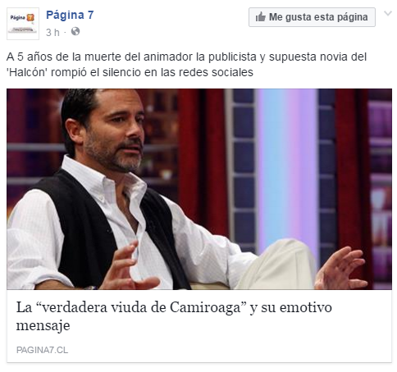
Task: Click the word 'mensaje' in the article headline
Action: pyautogui.click(x=43, y=325)
